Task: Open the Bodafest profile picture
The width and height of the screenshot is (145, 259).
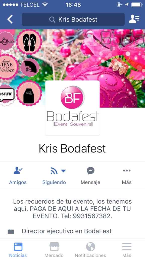Action: pos(72,108)
